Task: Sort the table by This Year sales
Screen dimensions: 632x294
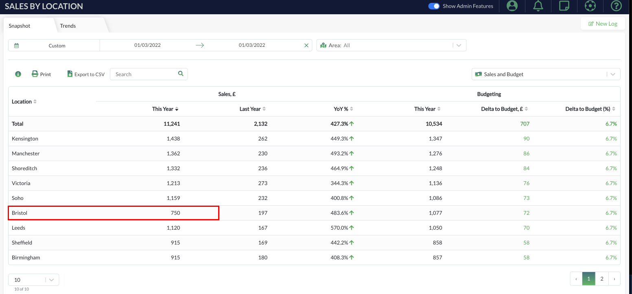Action: (x=165, y=109)
